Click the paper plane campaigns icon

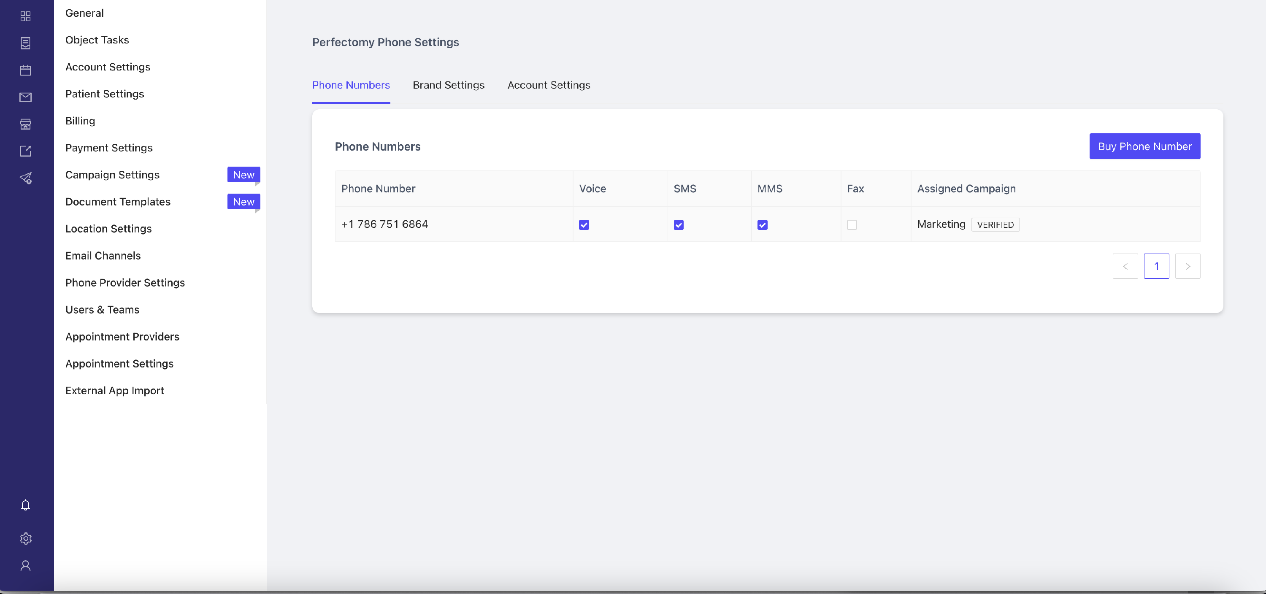(x=26, y=178)
